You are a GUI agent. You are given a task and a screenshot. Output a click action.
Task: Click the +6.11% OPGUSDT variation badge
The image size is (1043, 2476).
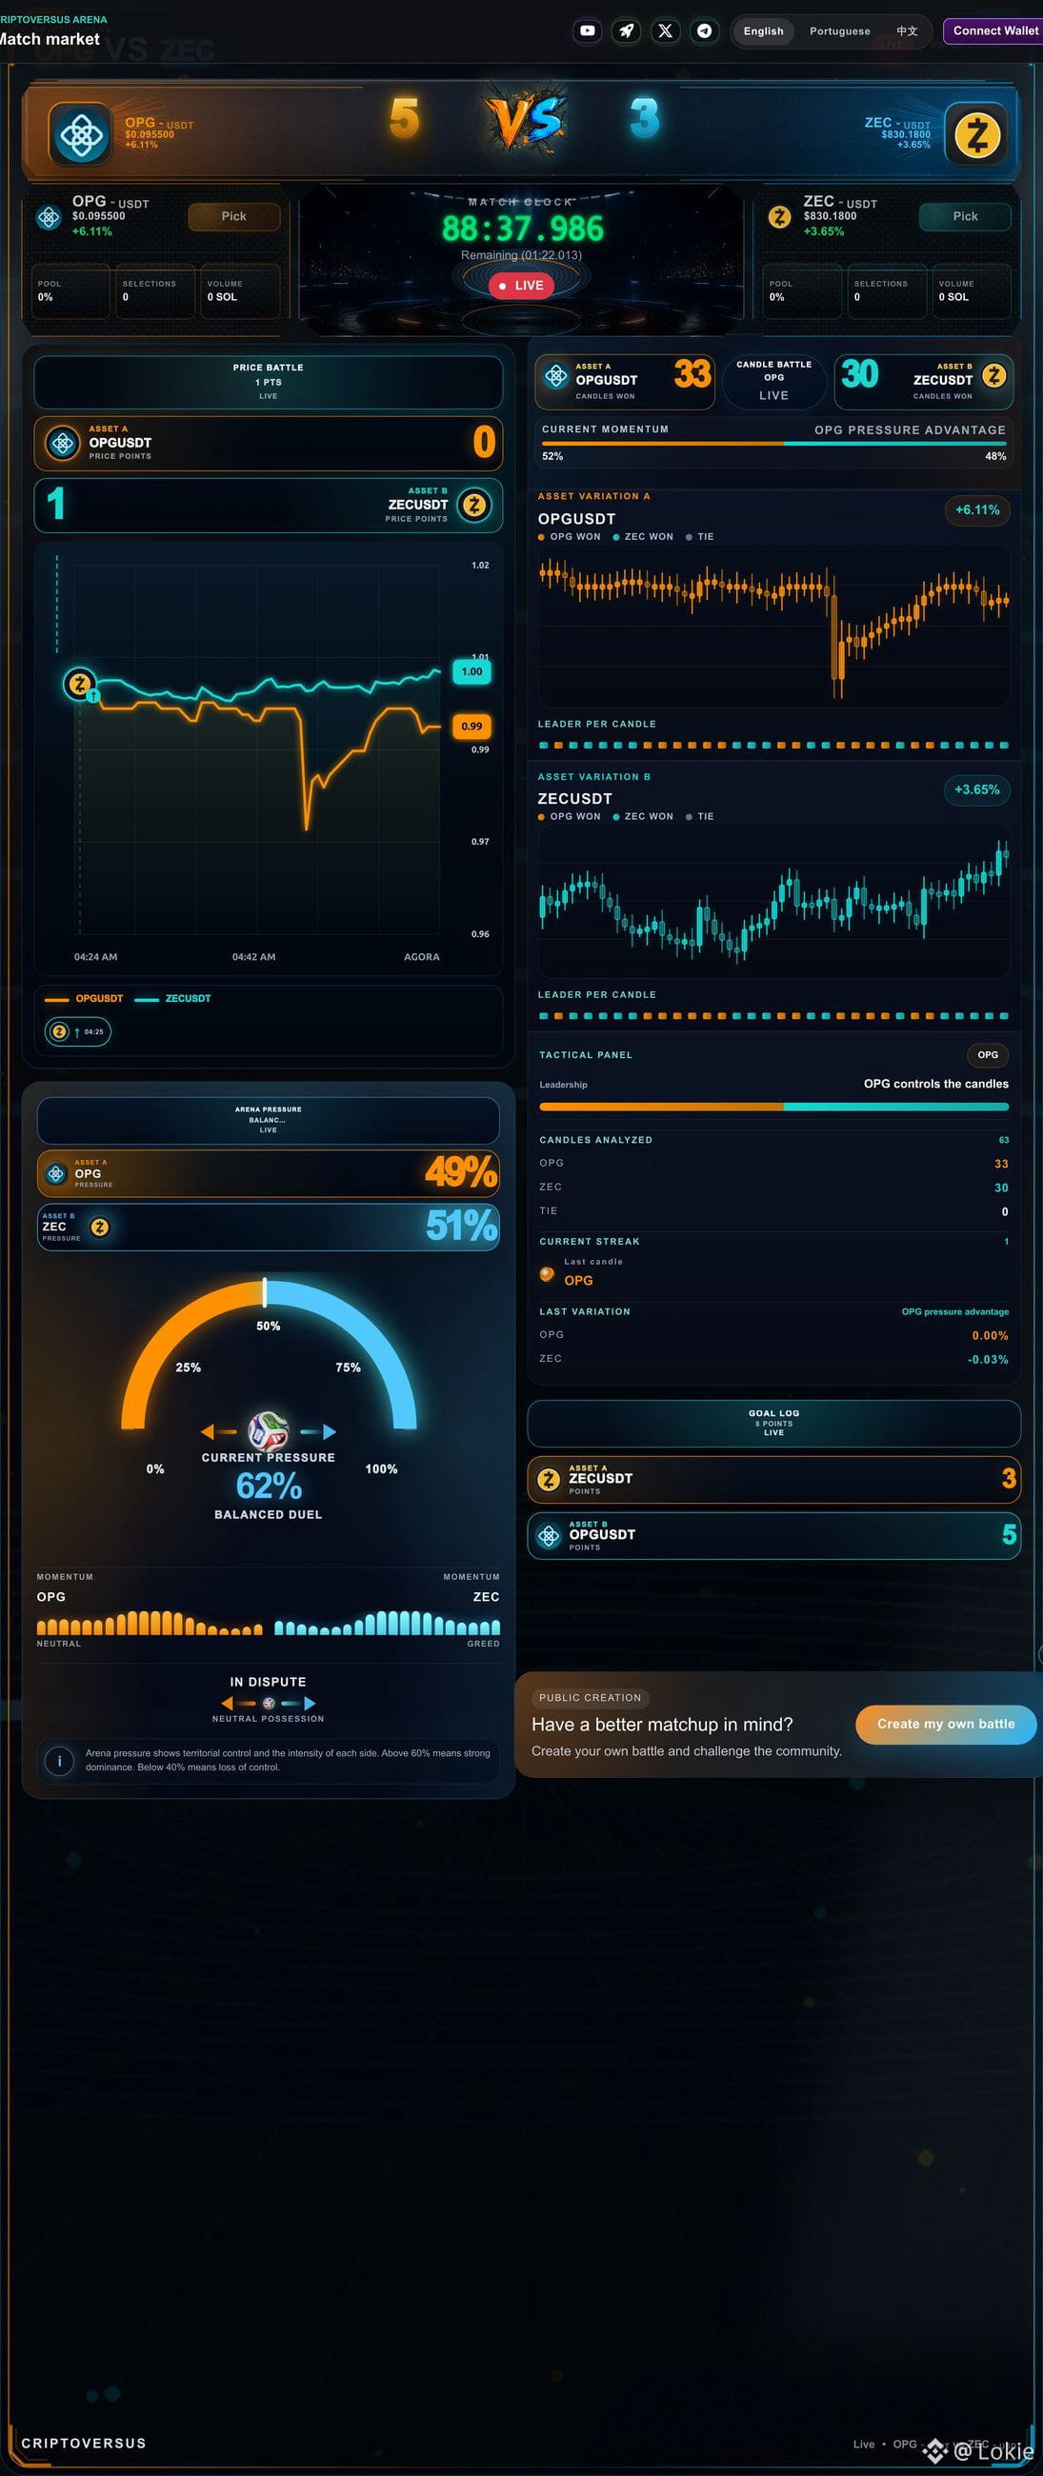[x=976, y=509]
